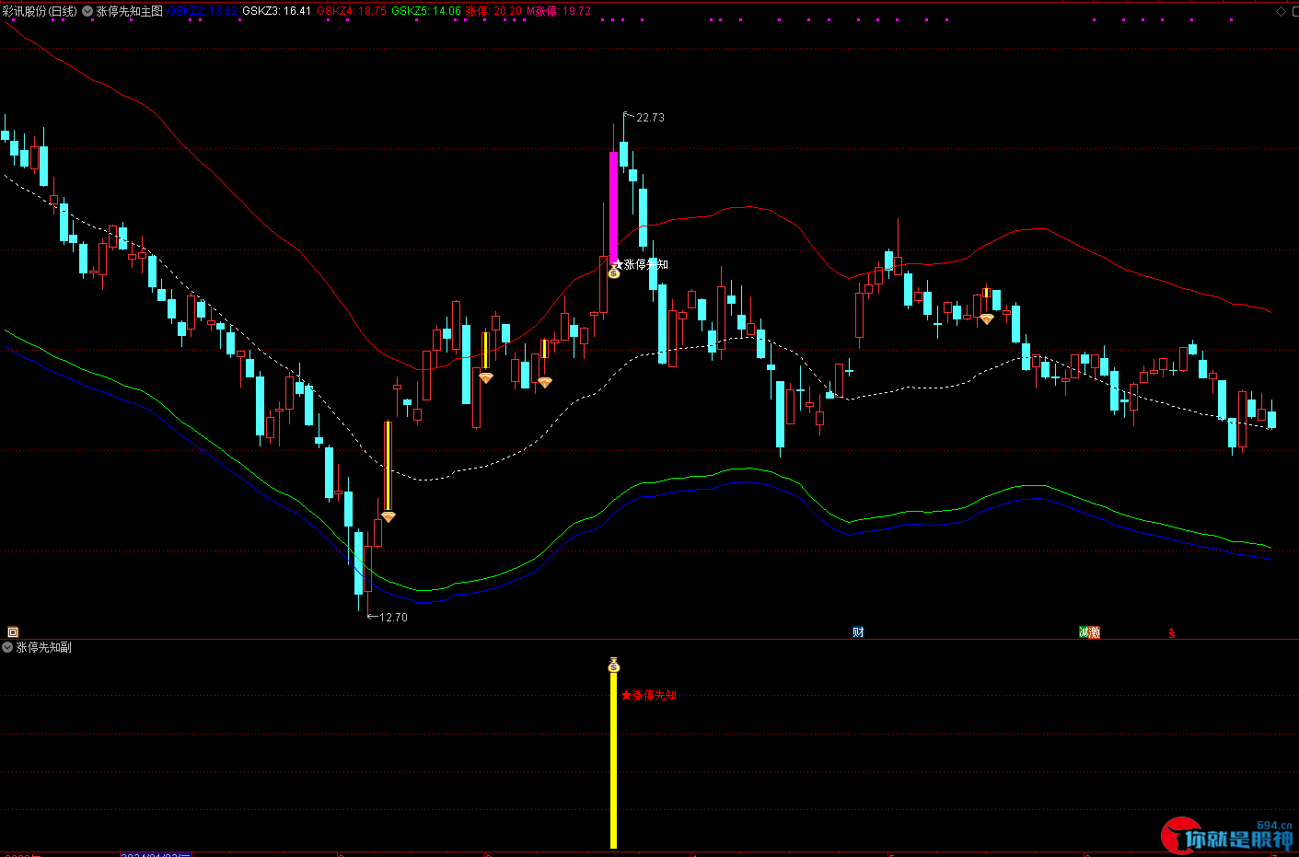Open the green-orange 涡激 marker on the timeline
The width and height of the screenshot is (1299, 857).
[x=1089, y=632]
